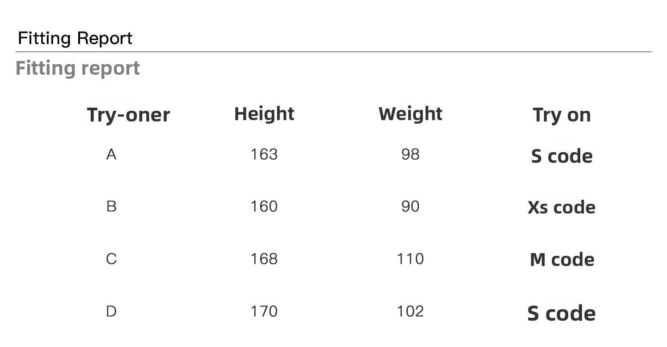Click the height value 163
667x347 pixels.
point(264,154)
